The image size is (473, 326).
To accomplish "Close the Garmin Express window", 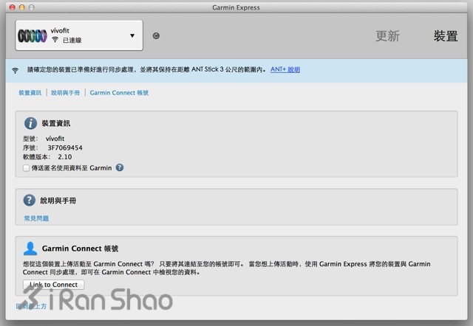I will (9, 7).
